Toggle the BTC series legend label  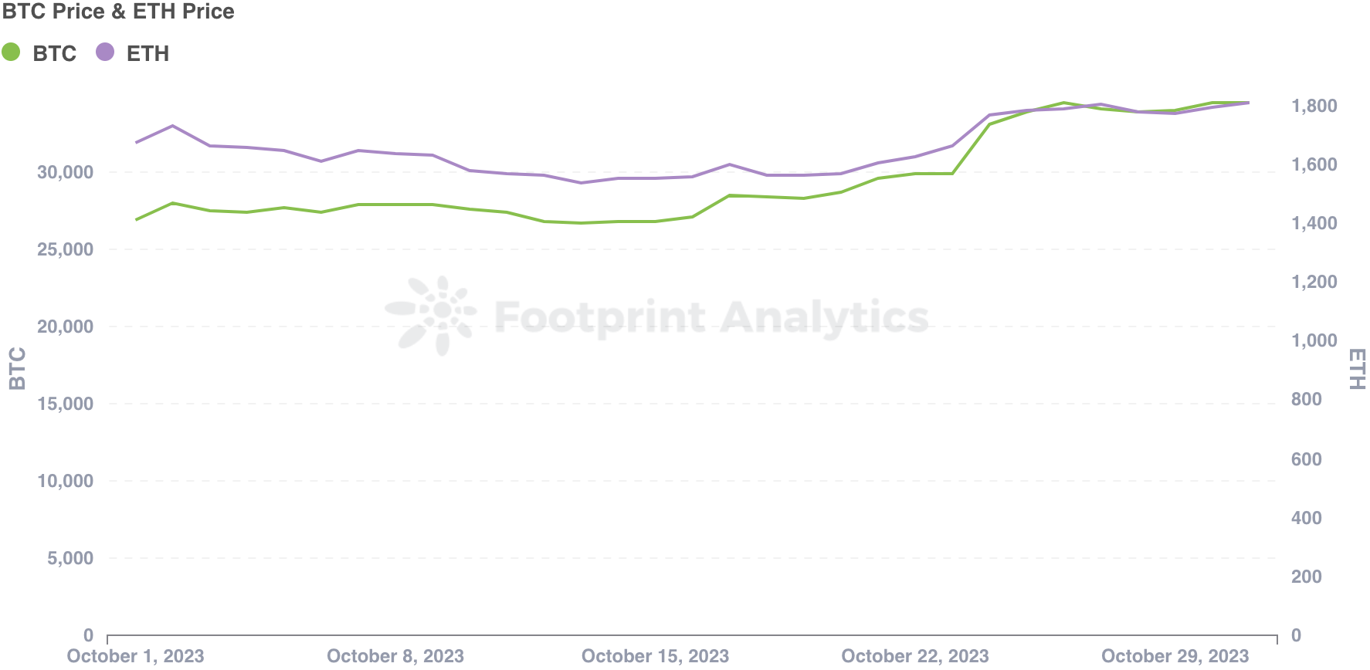pyautogui.click(x=55, y=53)
